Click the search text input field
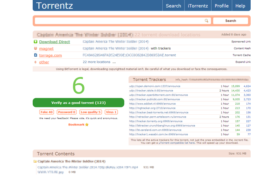The height and width of the screenshot is (175, 279). click(120, 20)
